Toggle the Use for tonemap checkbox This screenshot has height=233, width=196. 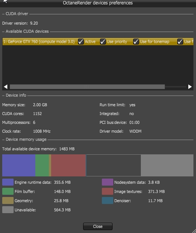136,42
